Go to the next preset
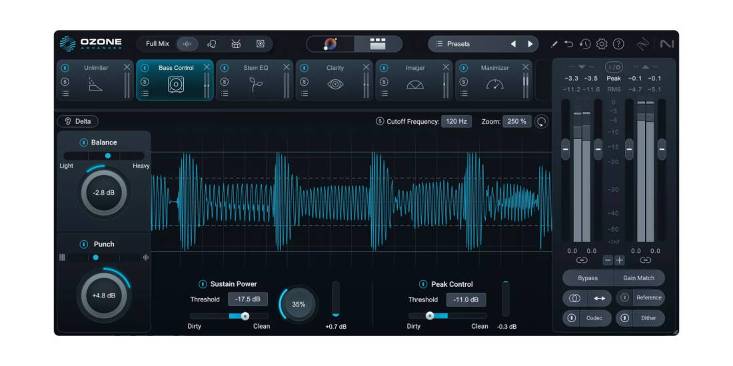Viewport: 733px width, 366px height. [530, 44]
